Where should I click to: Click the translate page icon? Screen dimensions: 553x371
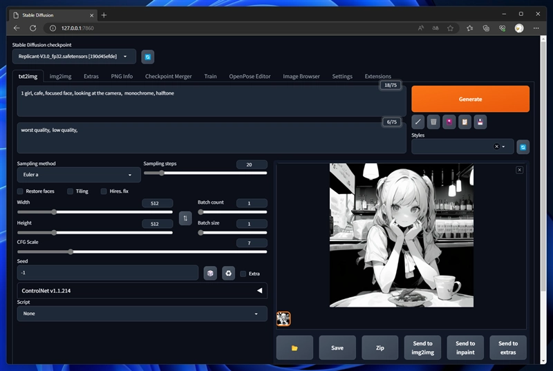(x=435, y=28)
